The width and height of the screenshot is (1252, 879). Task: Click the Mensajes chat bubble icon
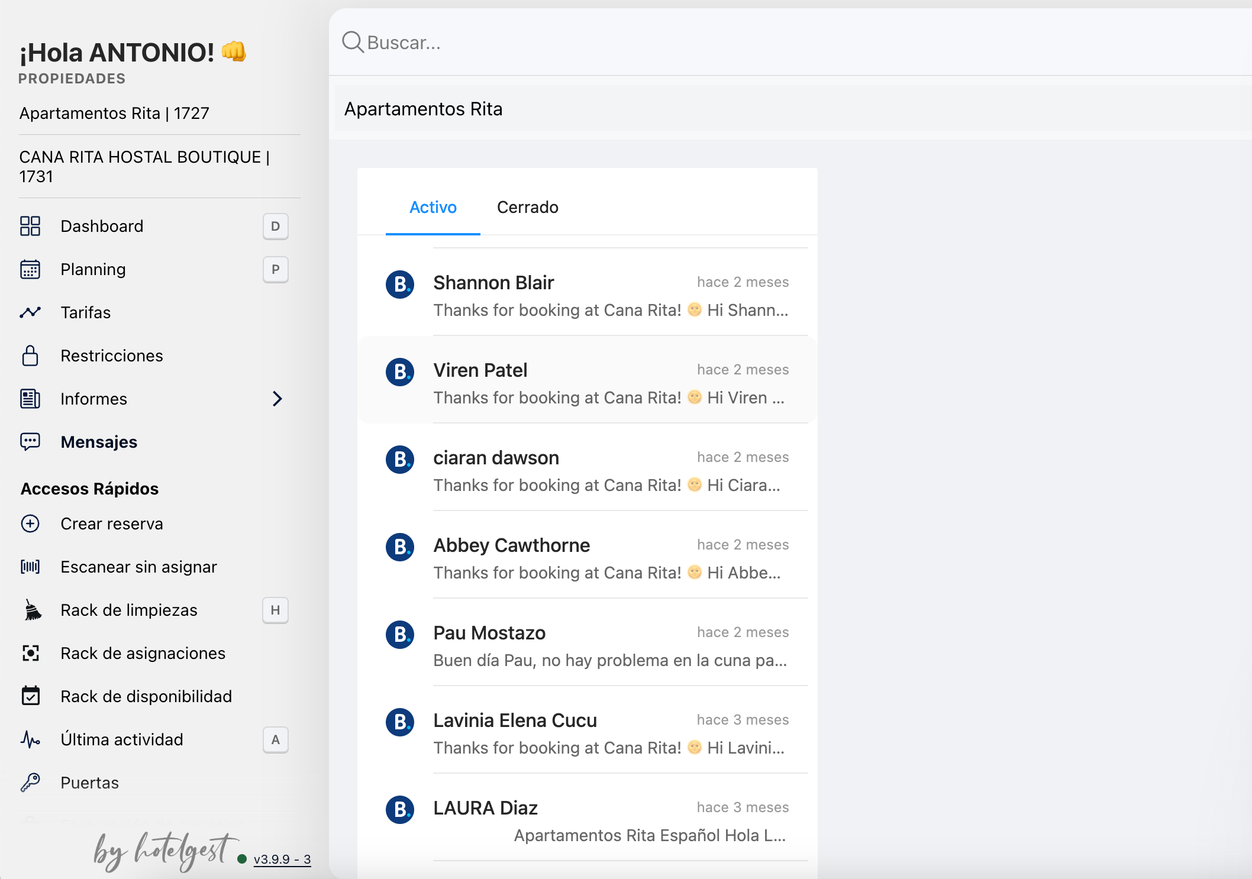(30, 442)
